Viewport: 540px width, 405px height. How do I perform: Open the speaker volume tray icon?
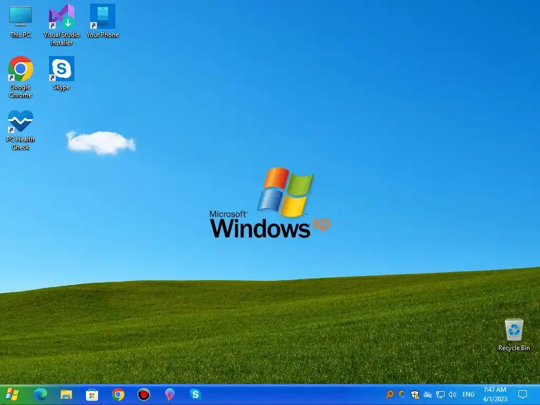(x=452, y=394)
